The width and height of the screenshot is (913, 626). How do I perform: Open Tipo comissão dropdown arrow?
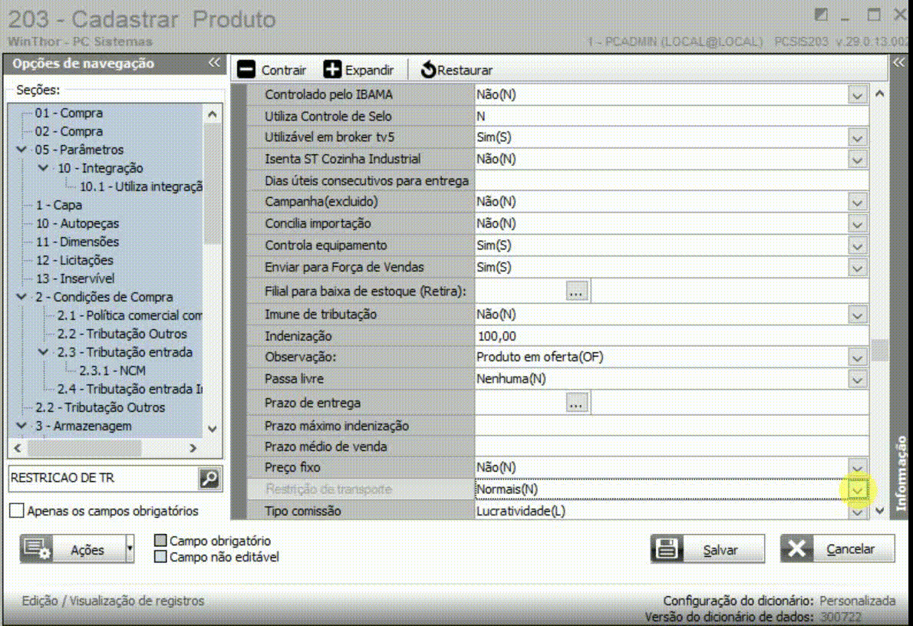point(857,511)
